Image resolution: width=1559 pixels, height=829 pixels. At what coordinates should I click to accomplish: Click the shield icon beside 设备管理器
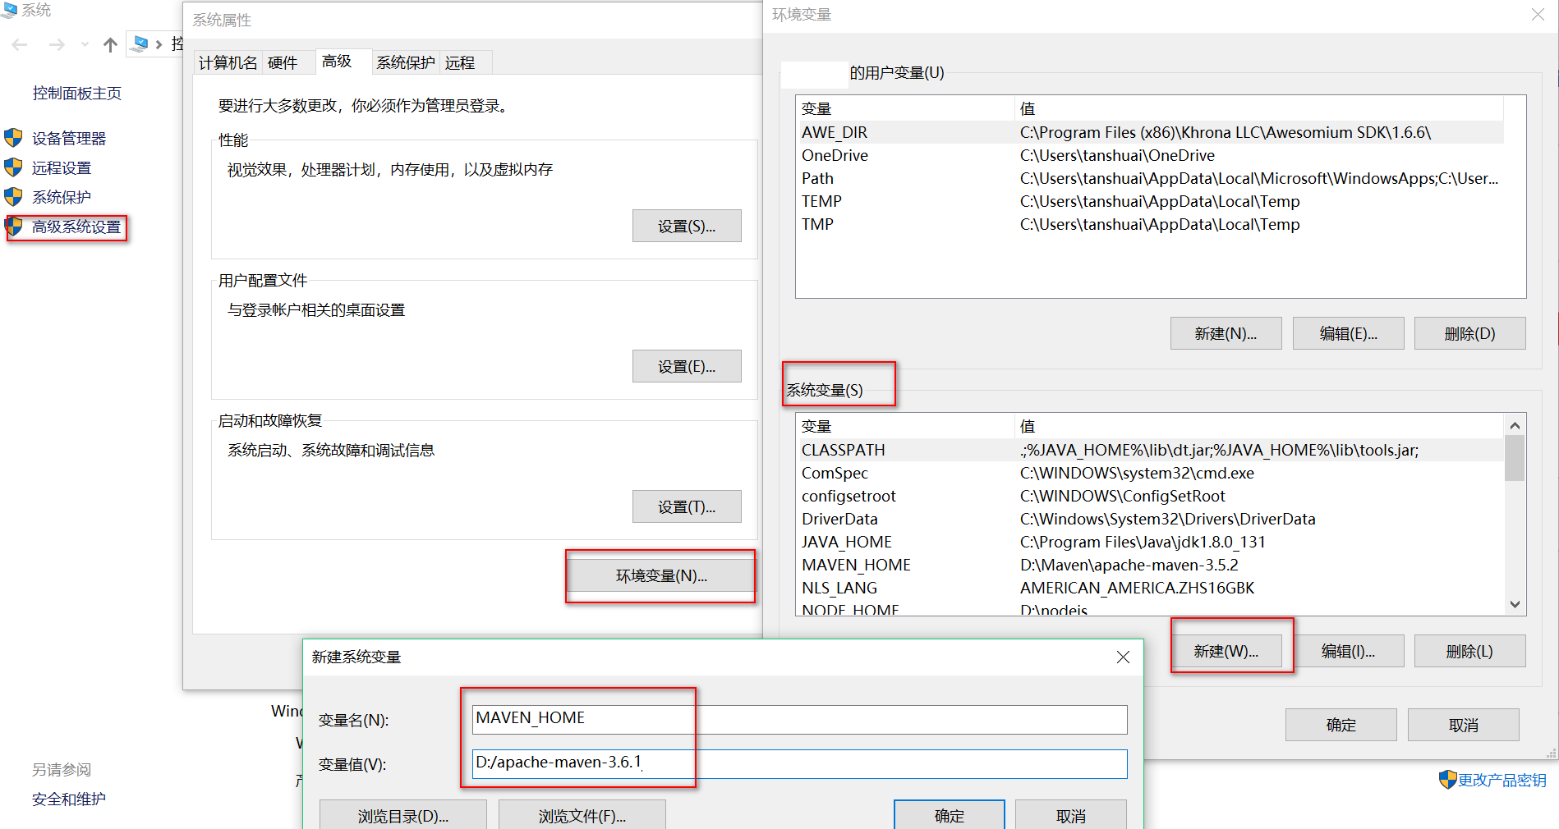(x=13, y=138)
